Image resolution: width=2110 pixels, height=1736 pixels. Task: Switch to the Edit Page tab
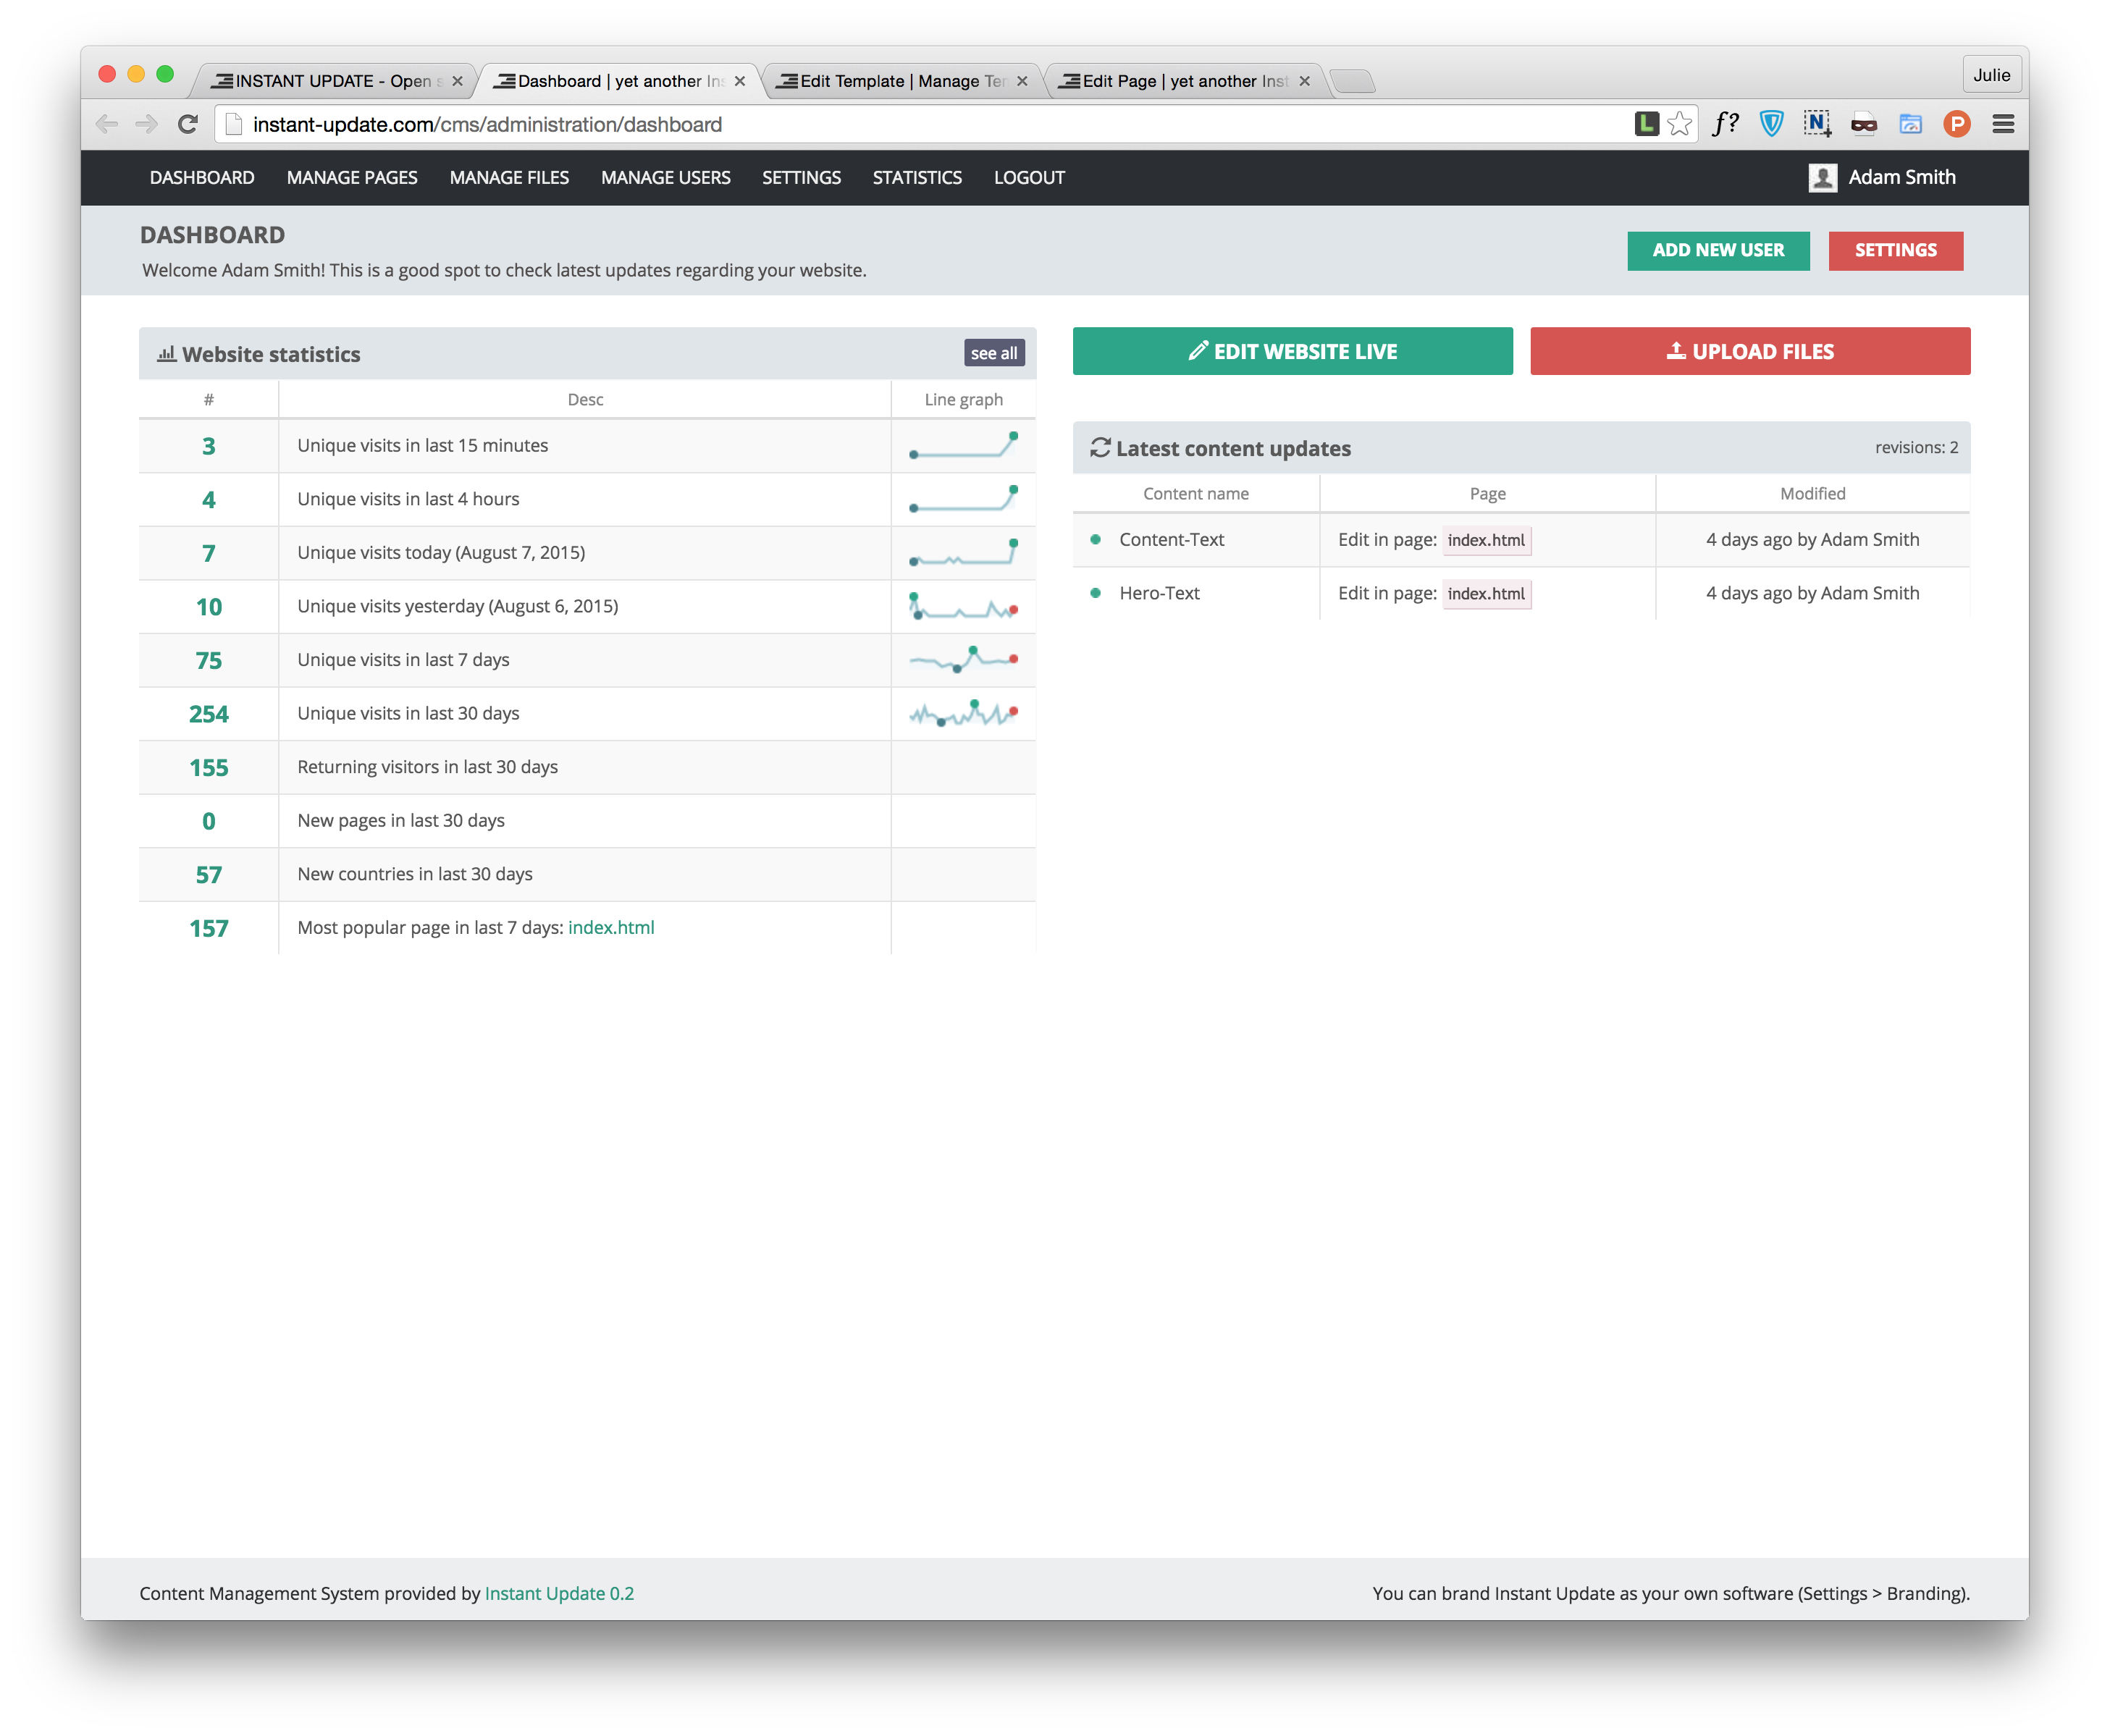[1183, 81]
